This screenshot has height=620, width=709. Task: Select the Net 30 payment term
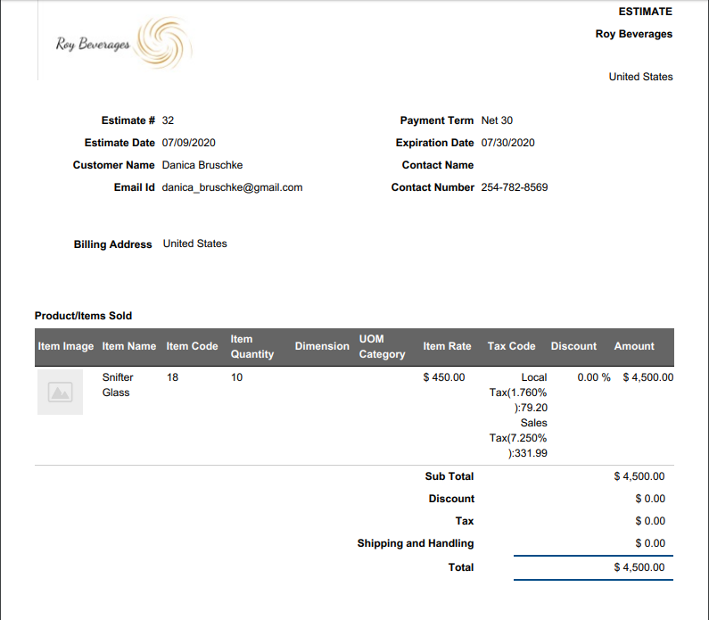497,120
